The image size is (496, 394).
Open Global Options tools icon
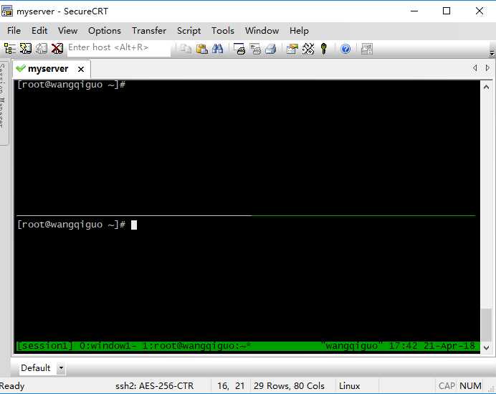click(308, 49)
